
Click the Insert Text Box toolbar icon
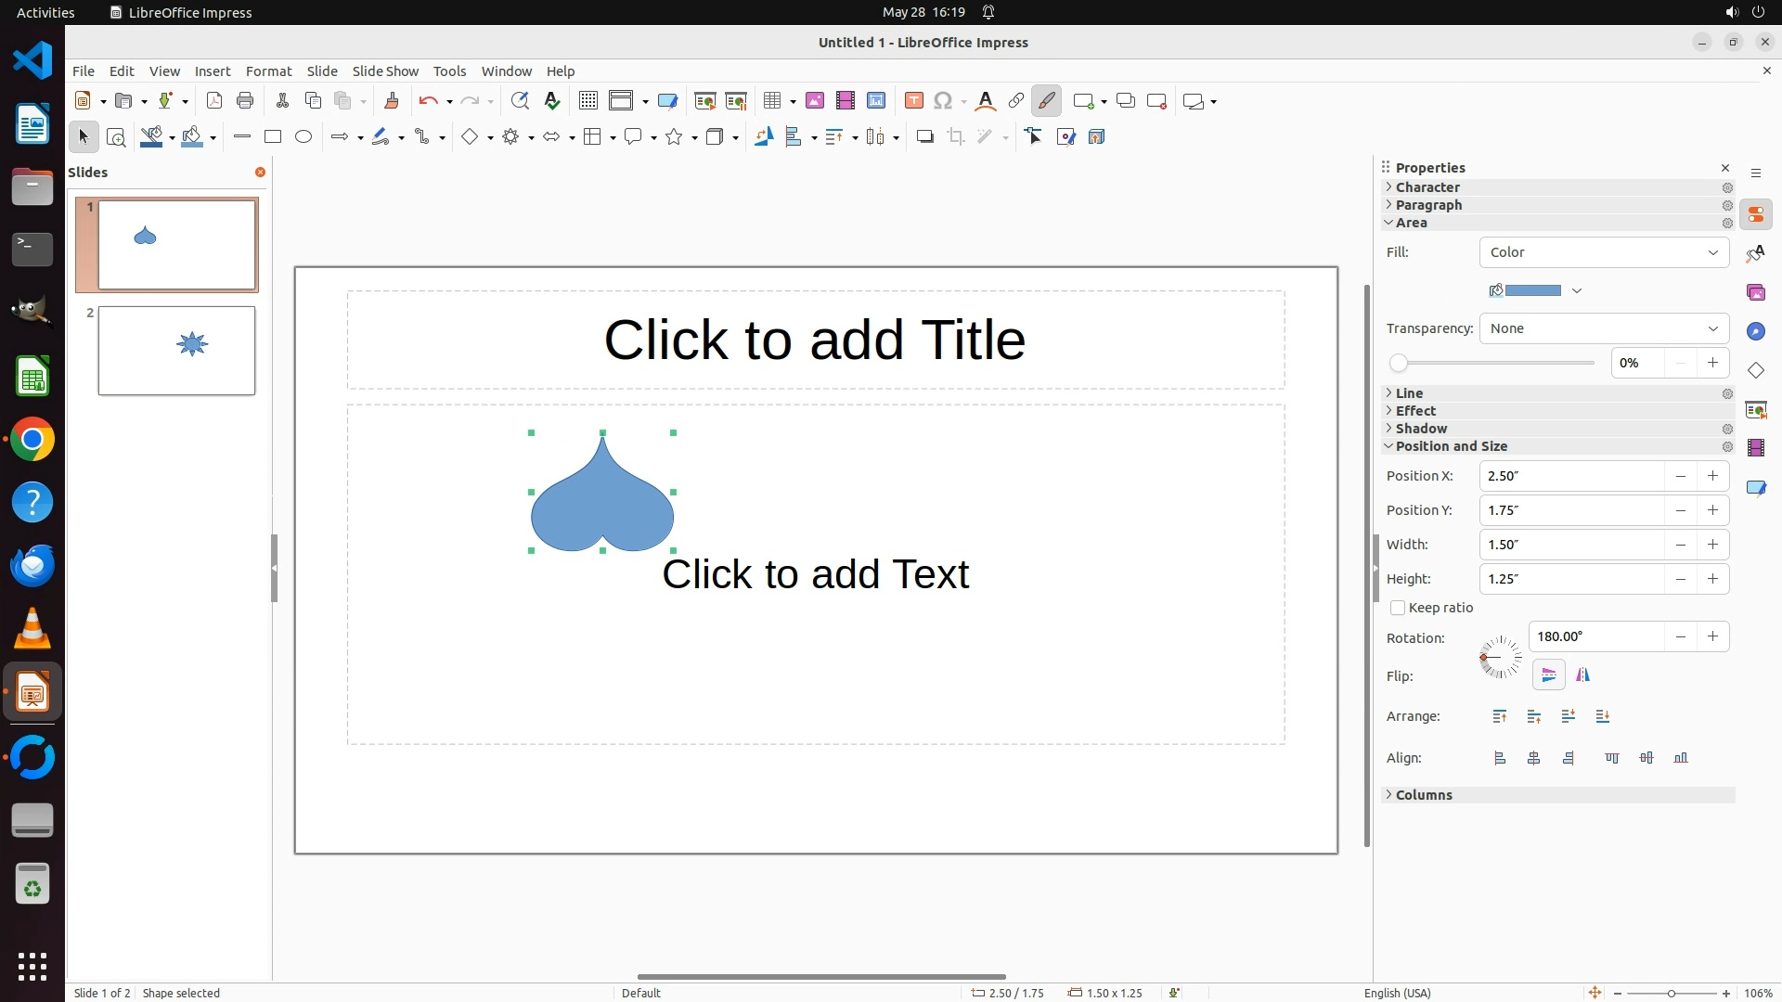coord(913,101)
